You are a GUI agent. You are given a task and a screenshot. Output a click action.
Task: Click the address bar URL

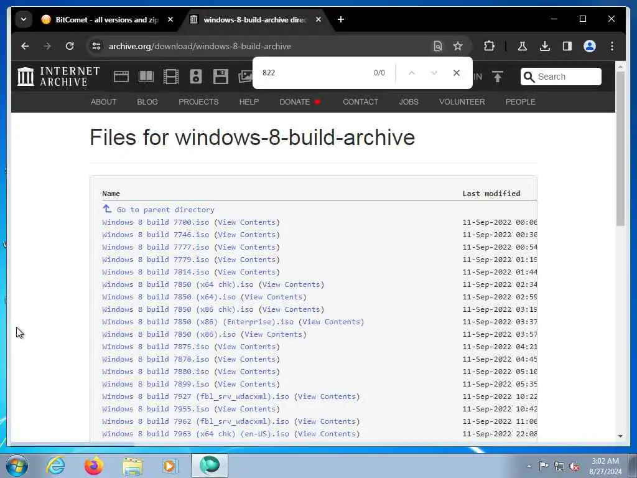coord(200,46)
